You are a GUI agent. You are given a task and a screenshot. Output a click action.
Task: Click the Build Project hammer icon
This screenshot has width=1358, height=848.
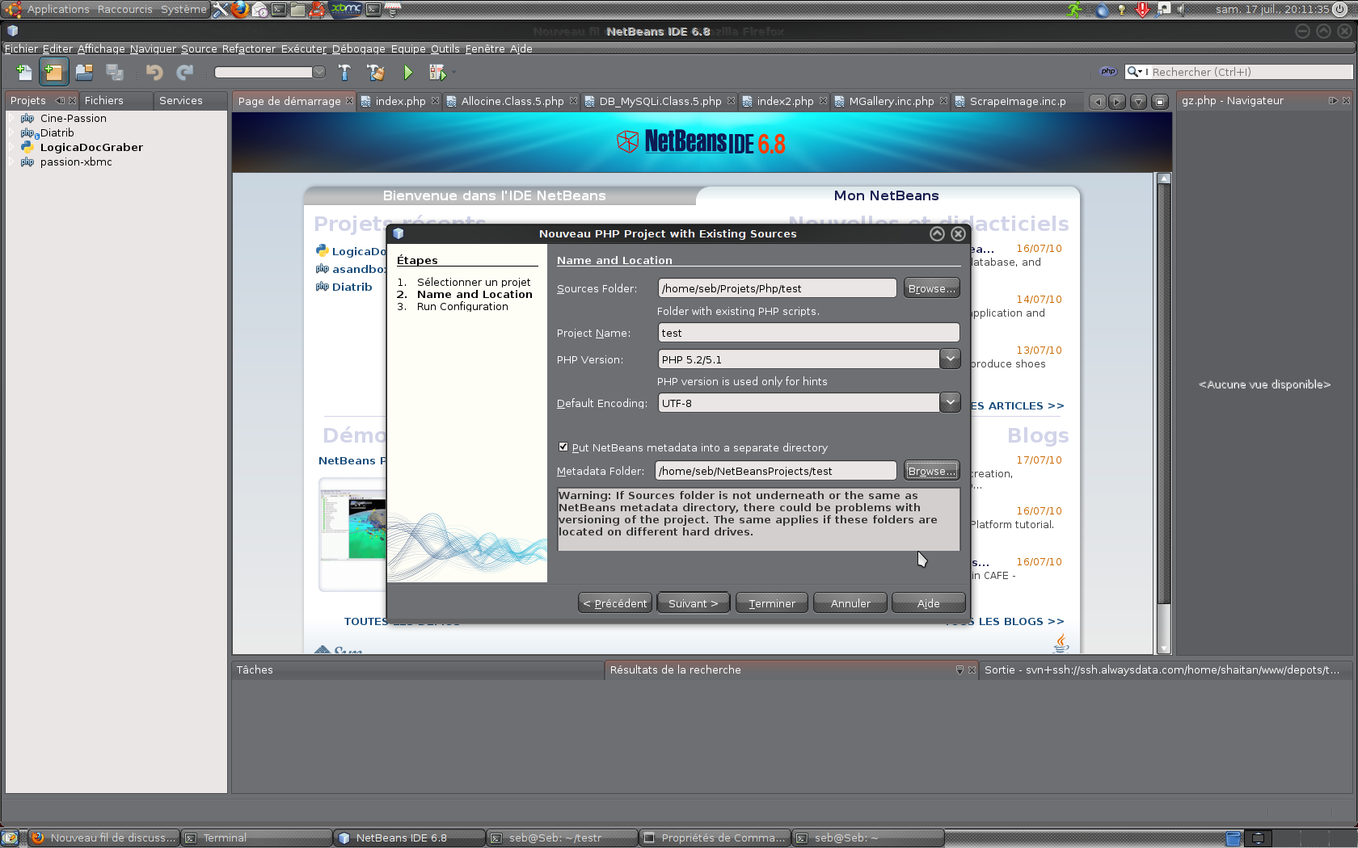[344, 72]
